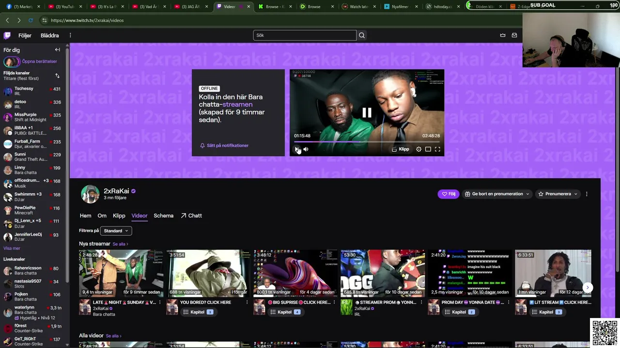Viewport: 620px width, 348px height.
Task: Open the forest live channel in sidebar
Action: pyautogui.click(x=32, y=328)
